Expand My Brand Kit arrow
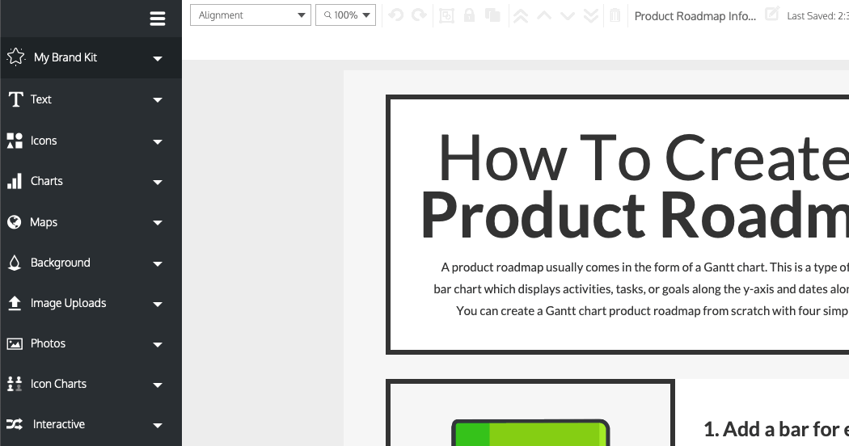The height and width of the screenshot is (446, 849). pyautogui.click(x=158, y=58)
